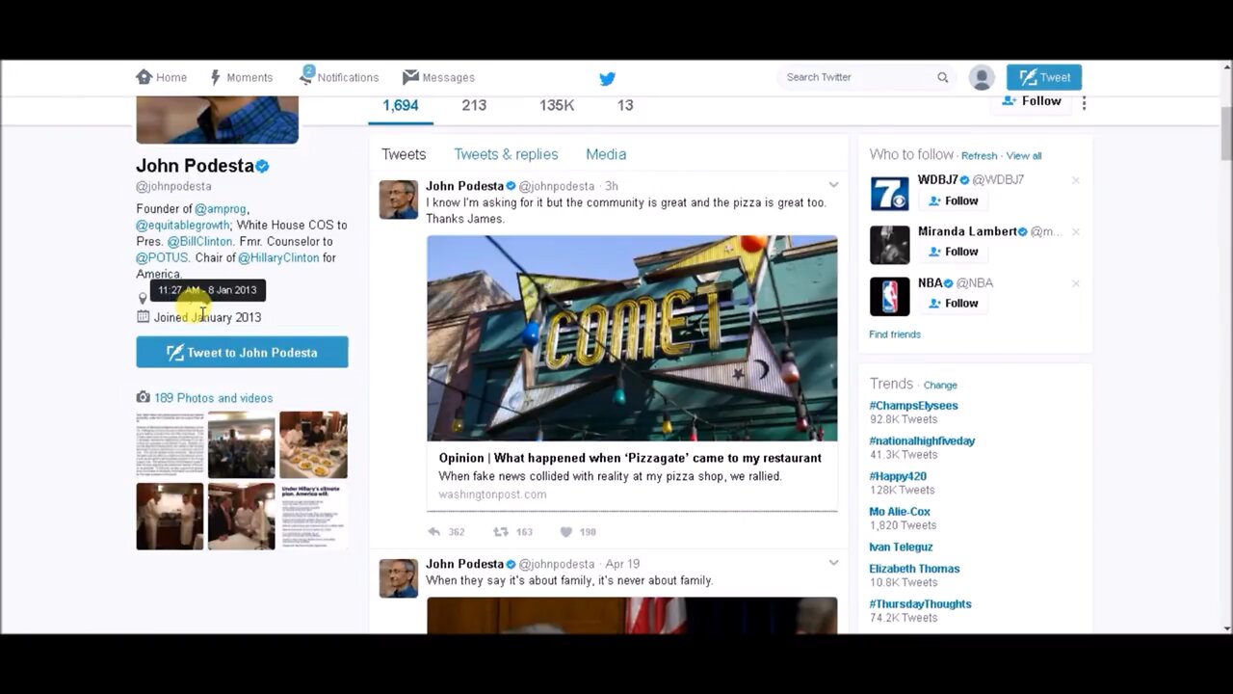Open the first document photo thumbnail
The height and width of the screenshot is (694, 1233).
(x=170, y=444)
